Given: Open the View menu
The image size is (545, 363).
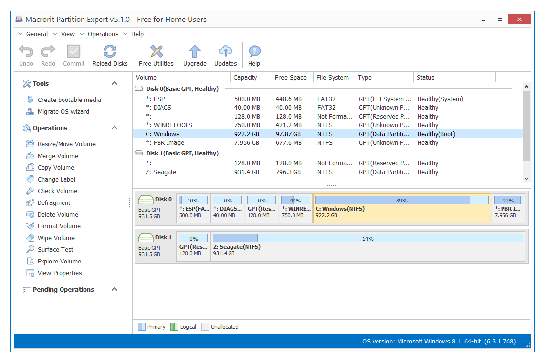Looking at the screenshot, I should (x=67, y=34).
